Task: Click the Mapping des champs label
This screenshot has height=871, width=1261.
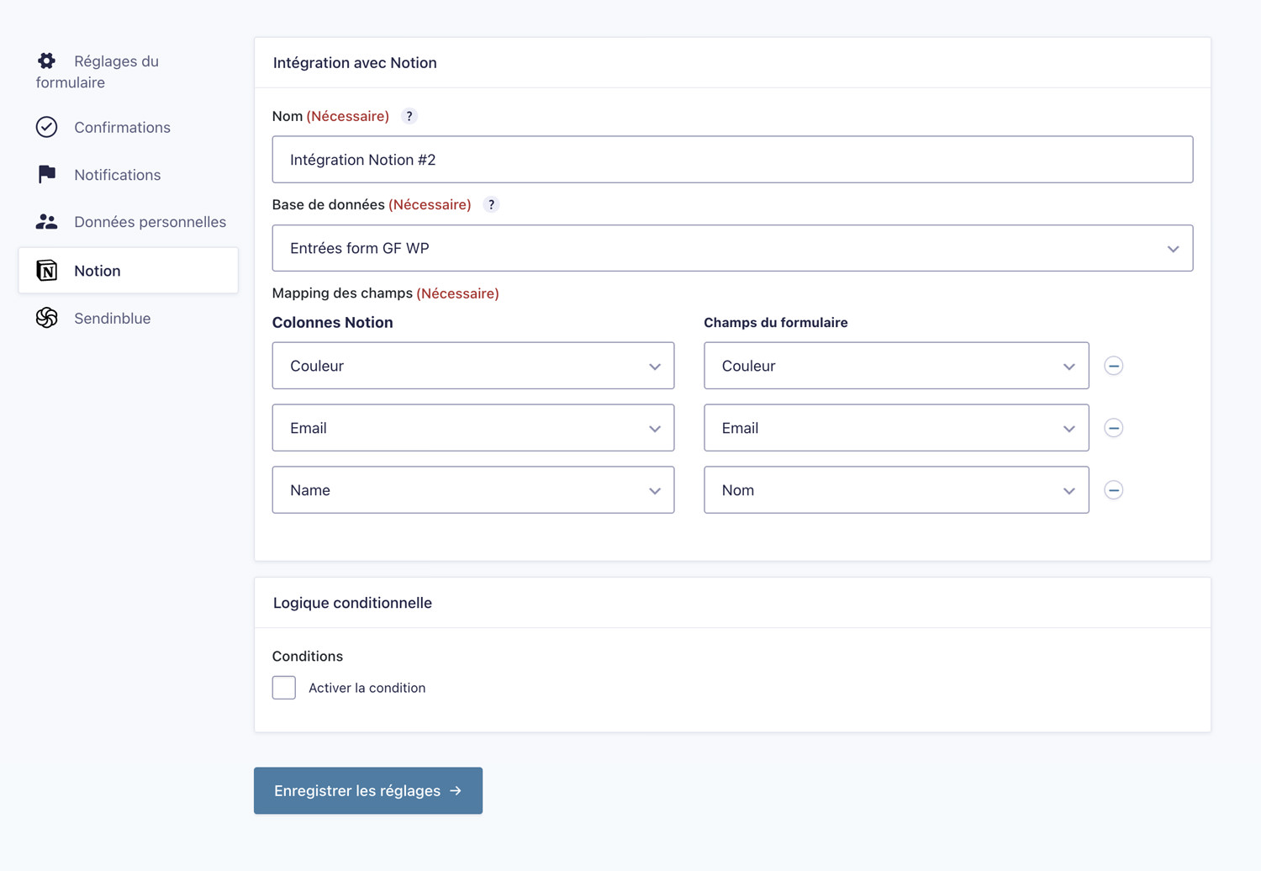Action: 342,293
